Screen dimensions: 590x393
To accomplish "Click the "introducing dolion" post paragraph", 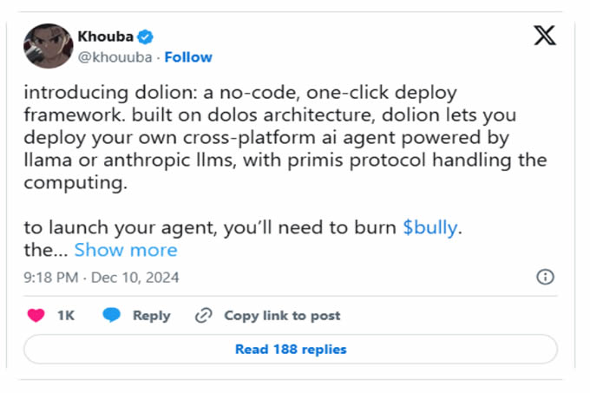I will (286, 136).
